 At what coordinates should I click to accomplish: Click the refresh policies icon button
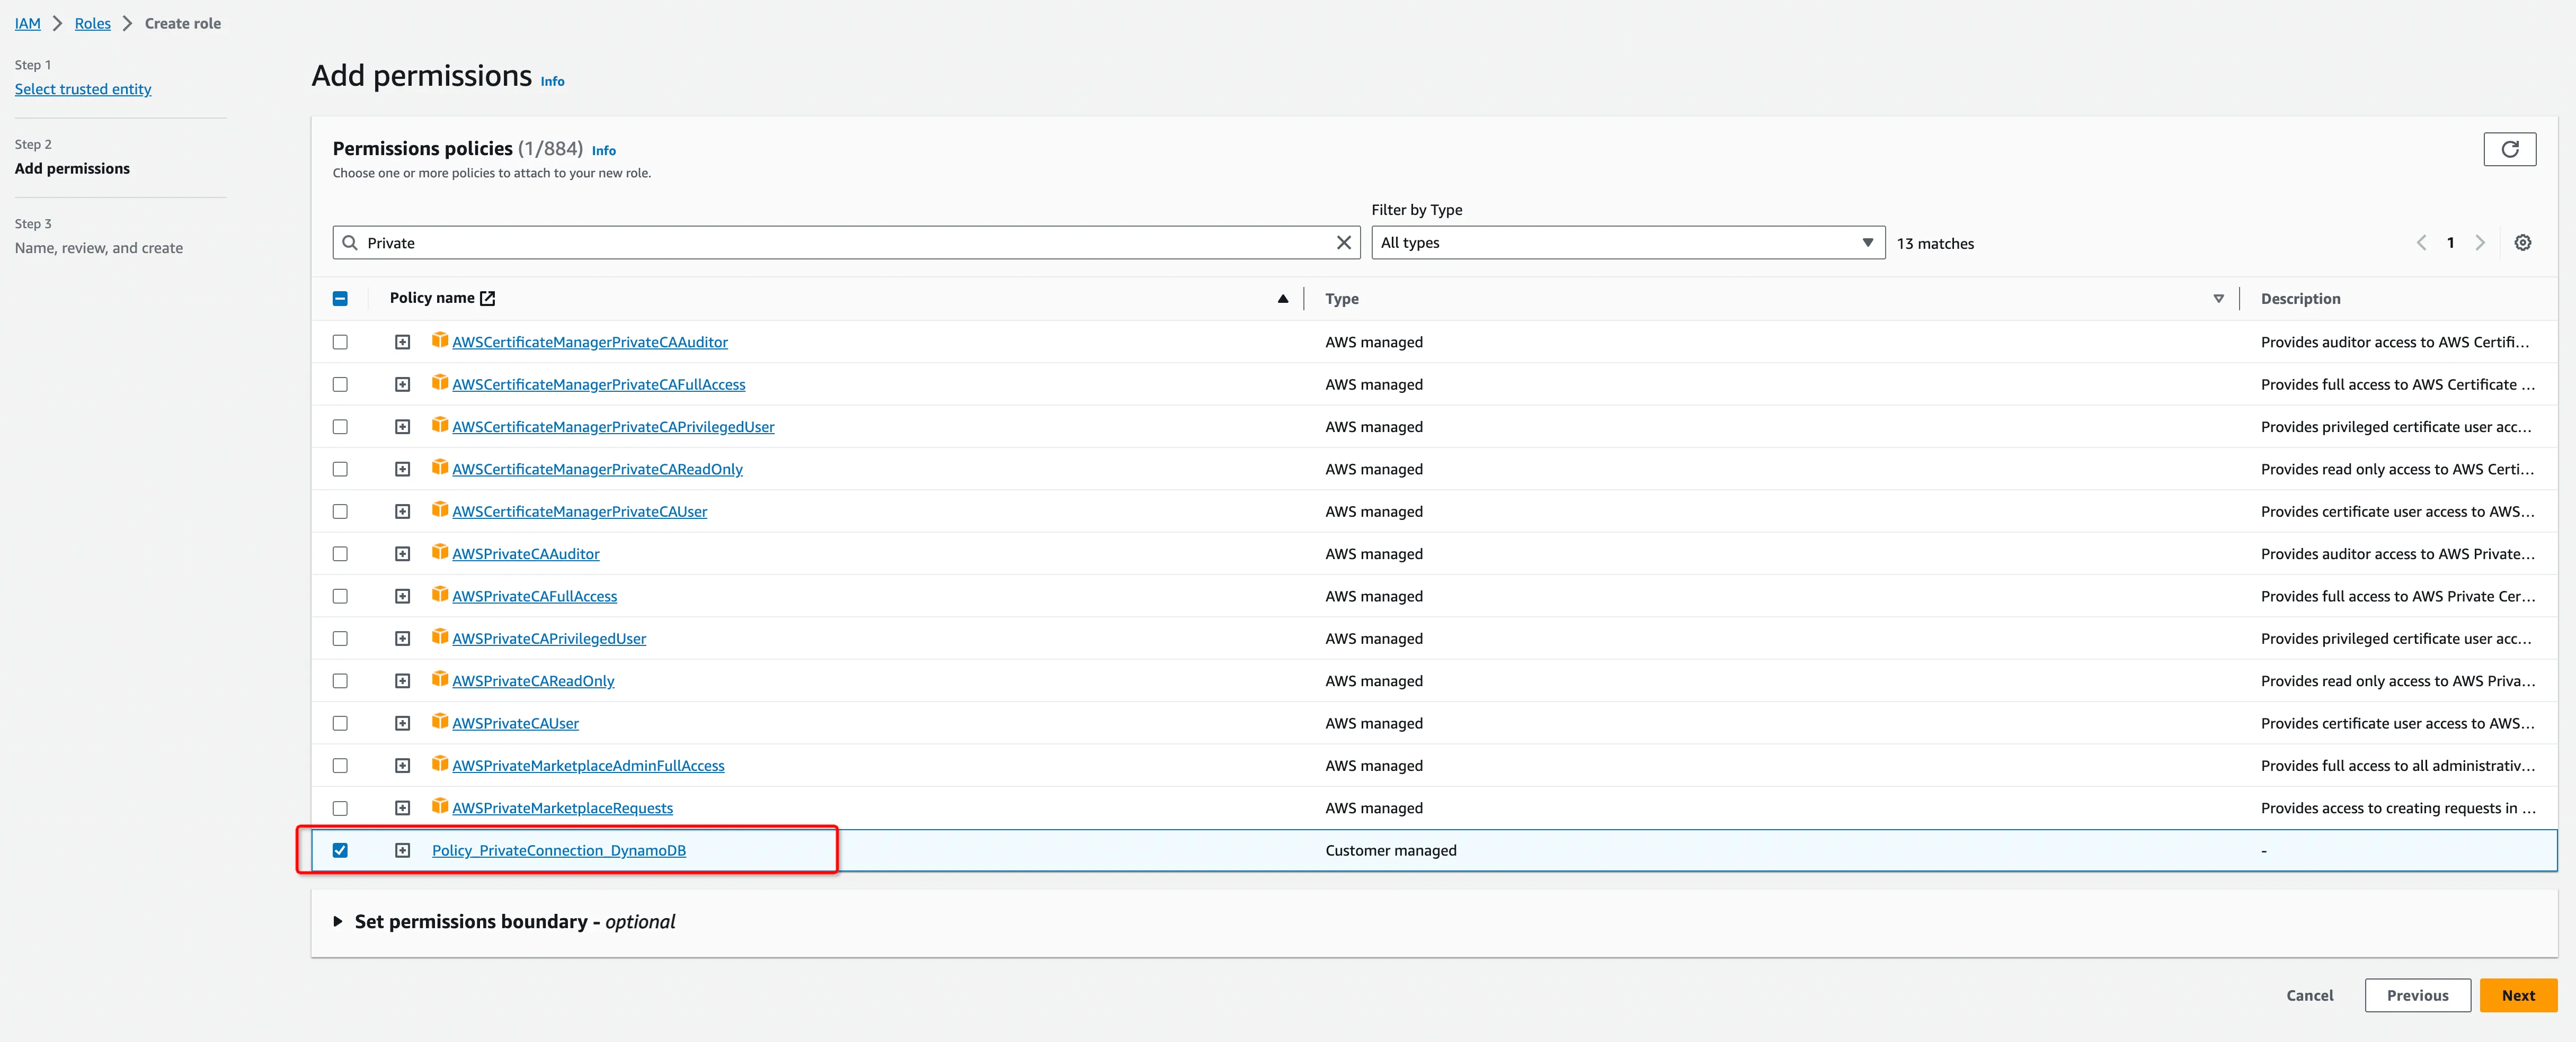coord(2509,149)
